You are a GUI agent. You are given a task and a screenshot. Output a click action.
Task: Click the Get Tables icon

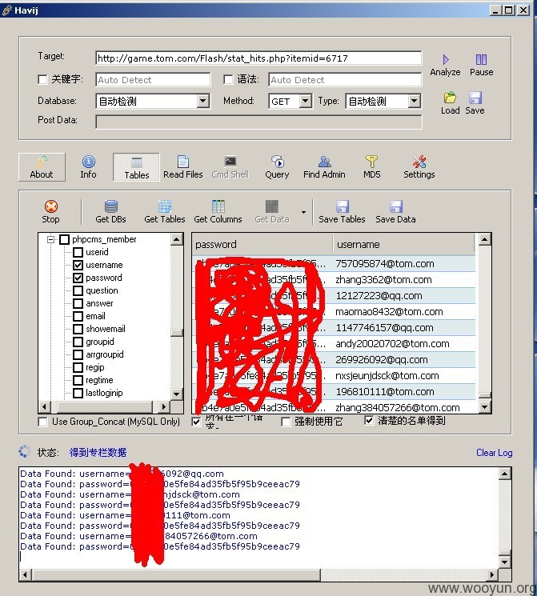click(165, 206)
